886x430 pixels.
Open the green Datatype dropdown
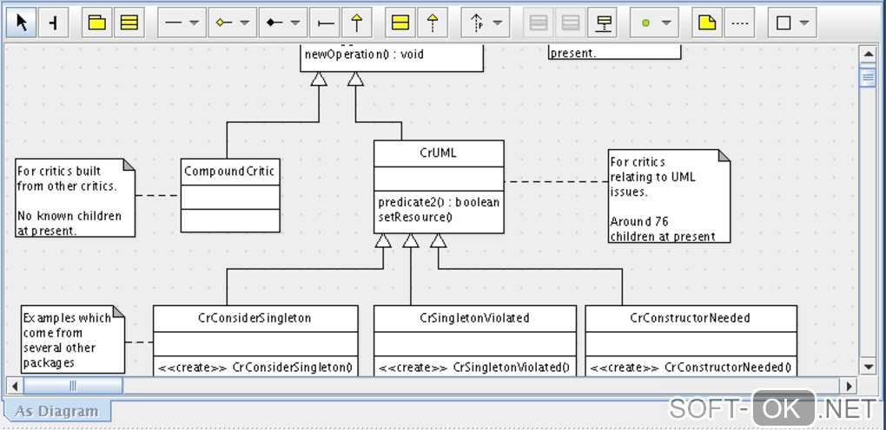[x=666, y=23]
